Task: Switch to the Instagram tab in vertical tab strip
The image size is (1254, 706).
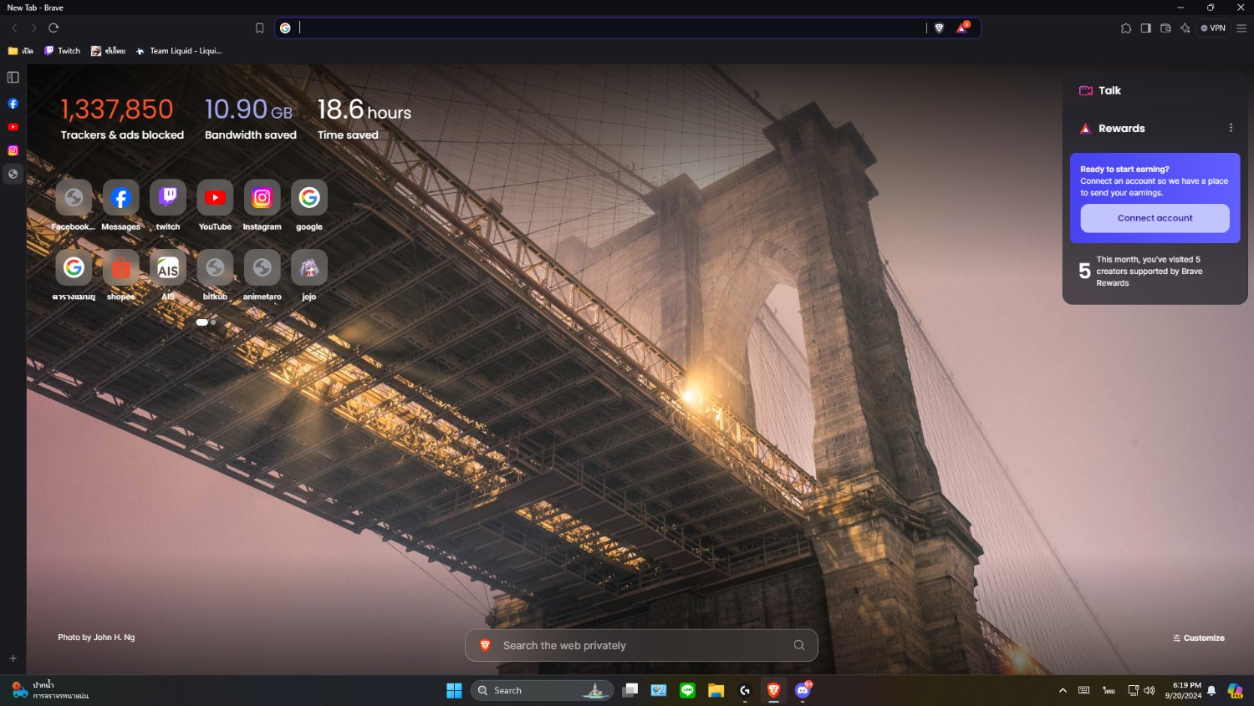Action: 13,150
